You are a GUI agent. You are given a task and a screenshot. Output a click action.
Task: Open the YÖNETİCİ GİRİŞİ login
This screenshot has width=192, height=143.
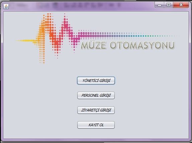click(x=96, y=81)
